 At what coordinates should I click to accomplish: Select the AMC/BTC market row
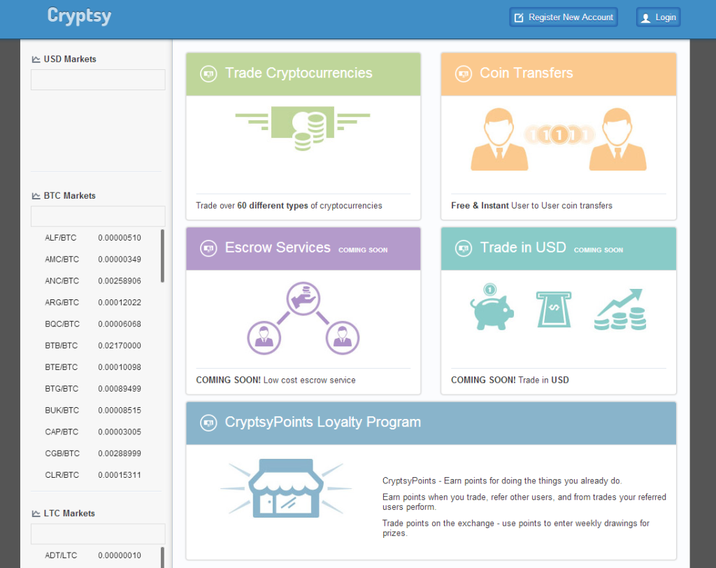pos(93,259)
